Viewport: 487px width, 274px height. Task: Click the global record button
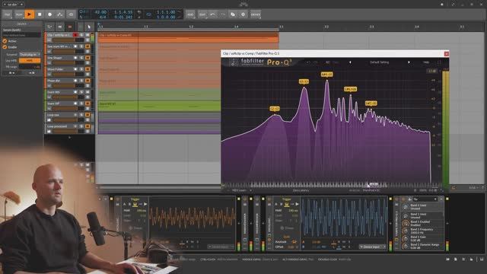pyautogui.click(x=49, y=14)
